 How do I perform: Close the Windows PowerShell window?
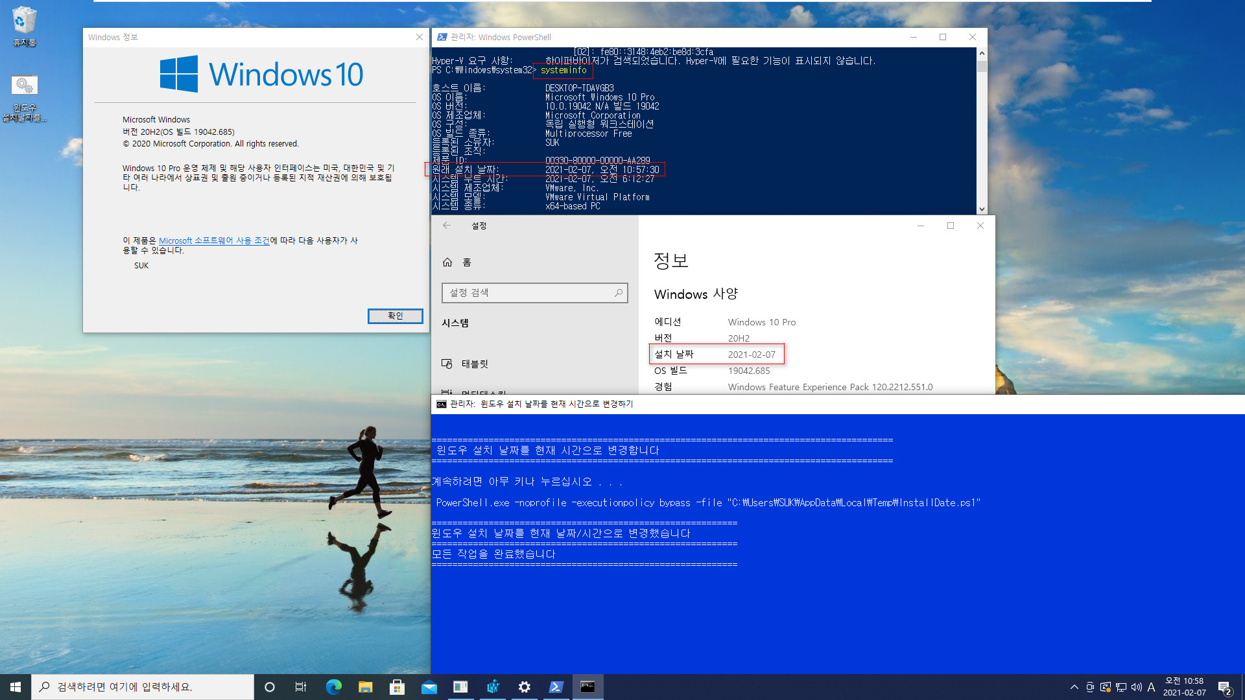pyautogui.click(x=973, y=37)
